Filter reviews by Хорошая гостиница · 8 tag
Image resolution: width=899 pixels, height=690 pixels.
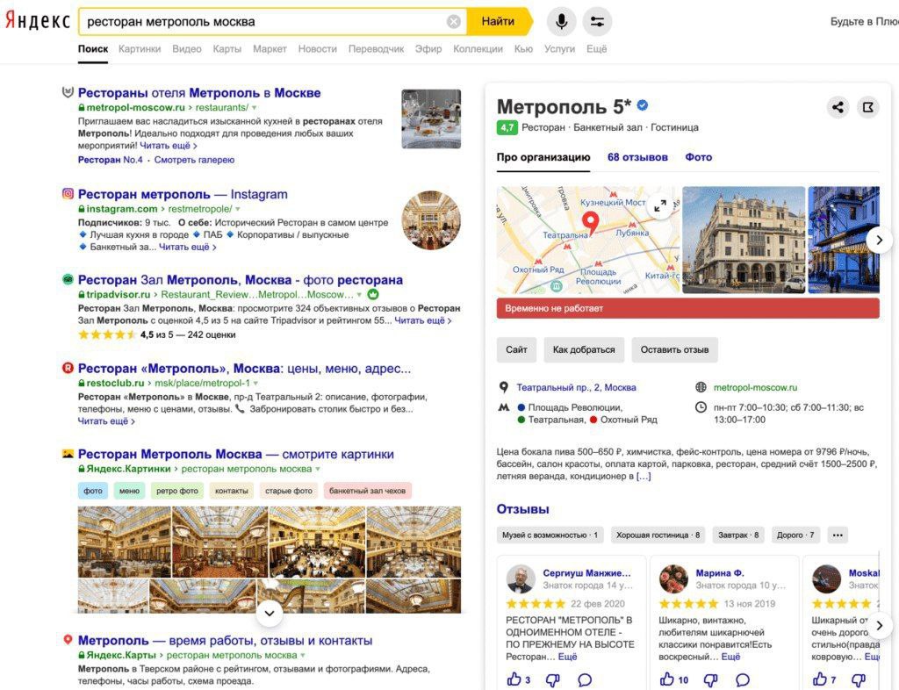[658, 535]
